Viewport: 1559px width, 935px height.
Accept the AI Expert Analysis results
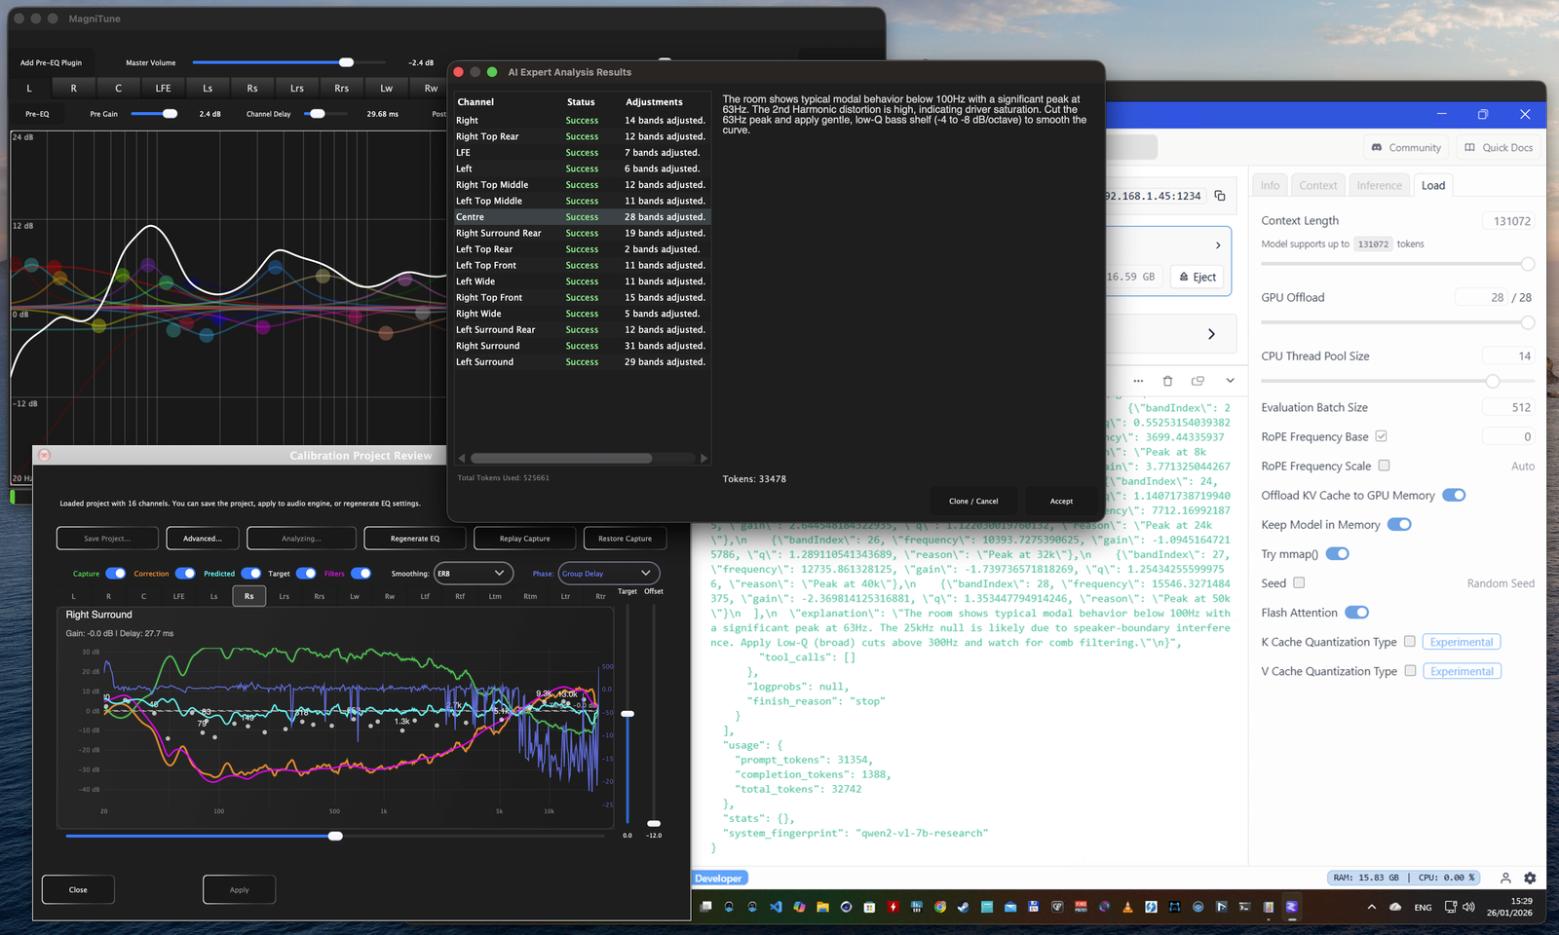(1060, 501)
